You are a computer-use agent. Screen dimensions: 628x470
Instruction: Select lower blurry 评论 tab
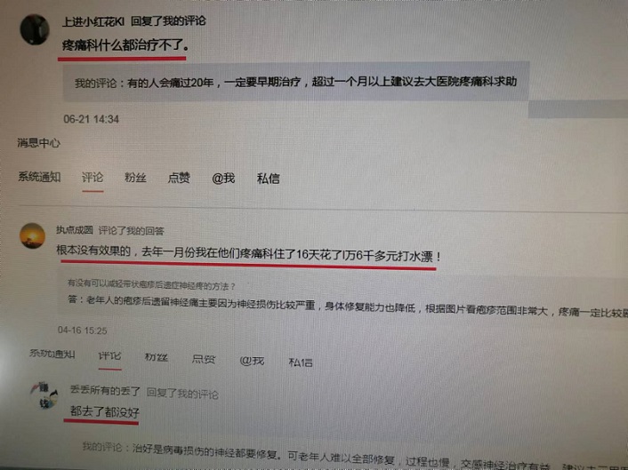click(109, 355)
